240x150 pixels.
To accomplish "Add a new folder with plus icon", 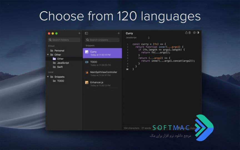I will (x=79, y=33).
